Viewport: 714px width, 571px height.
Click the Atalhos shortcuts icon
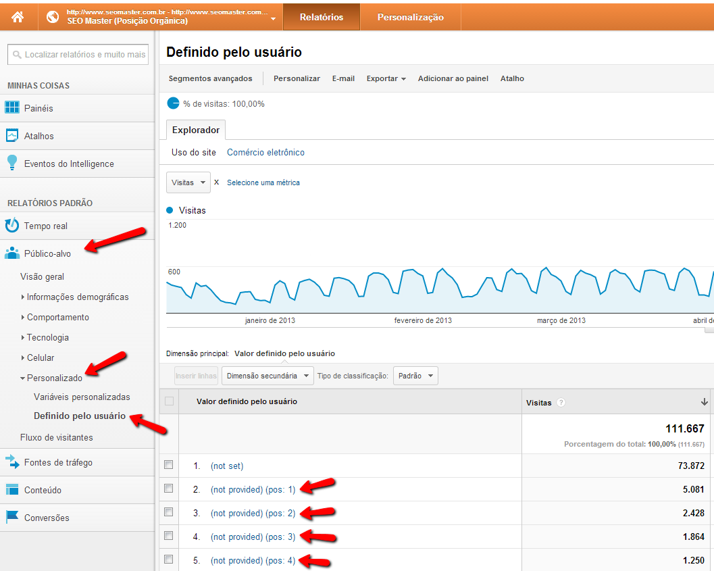[x=12, y=136]
